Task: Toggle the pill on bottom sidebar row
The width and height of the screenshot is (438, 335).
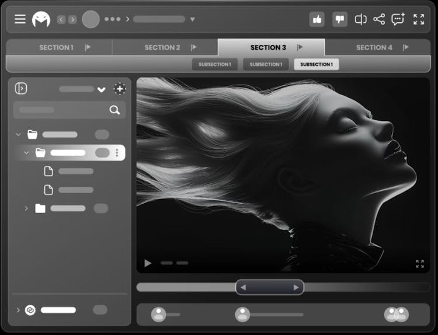Action: pos(100,310)
